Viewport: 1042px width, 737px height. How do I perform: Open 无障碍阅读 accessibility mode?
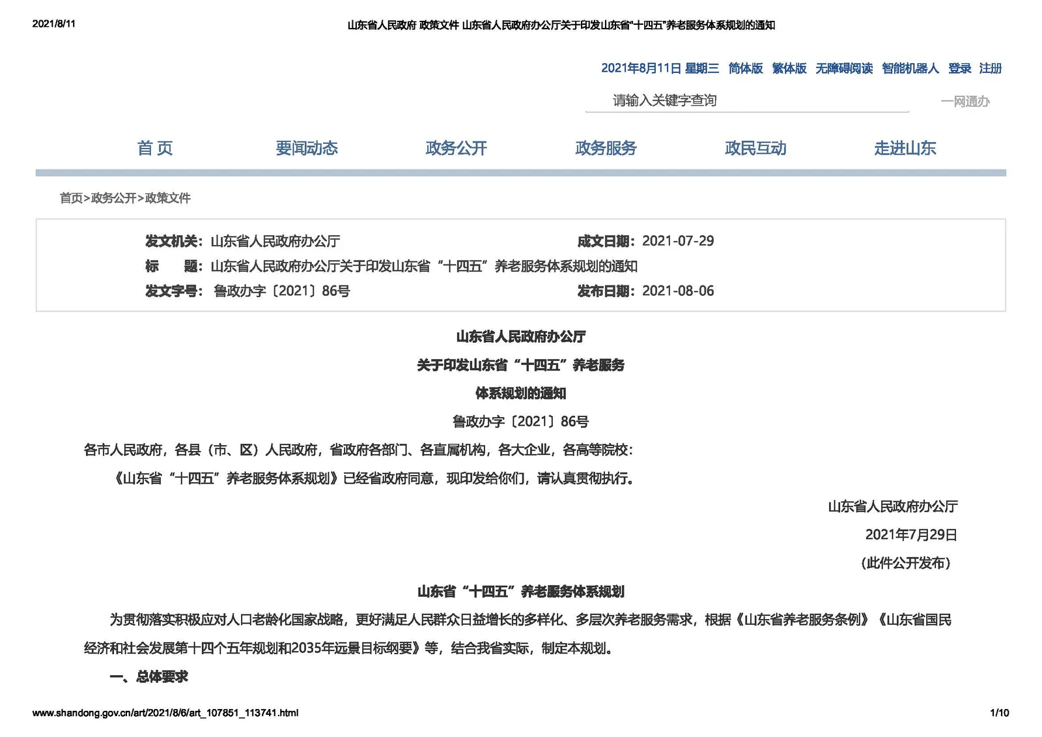pyautogui.click(x=844, y=68)
